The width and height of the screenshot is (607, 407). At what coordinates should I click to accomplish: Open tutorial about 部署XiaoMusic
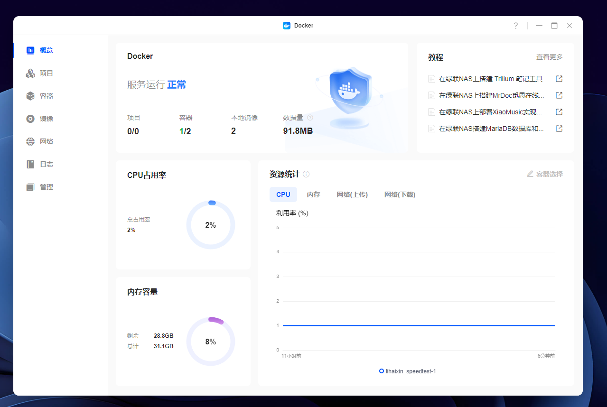point(491,112)
